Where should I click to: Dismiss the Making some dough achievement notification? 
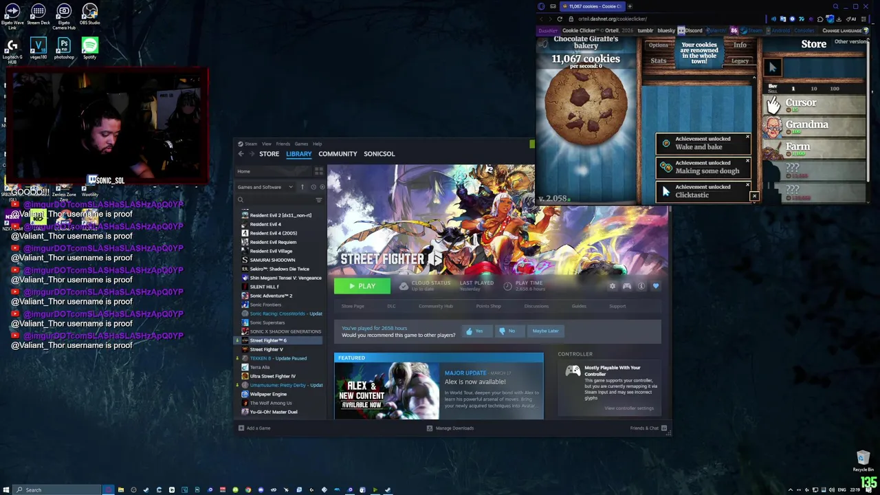[x=747, y=162]
